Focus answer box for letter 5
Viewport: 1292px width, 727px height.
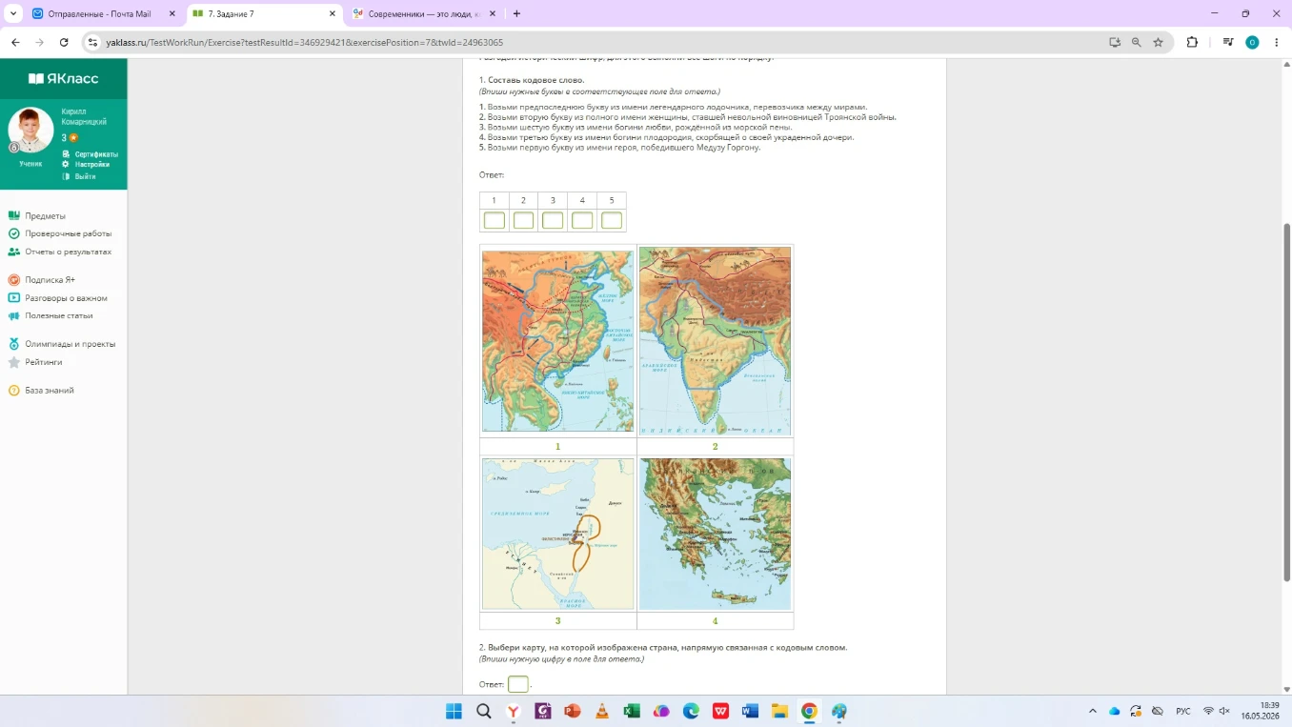(612, 221)
